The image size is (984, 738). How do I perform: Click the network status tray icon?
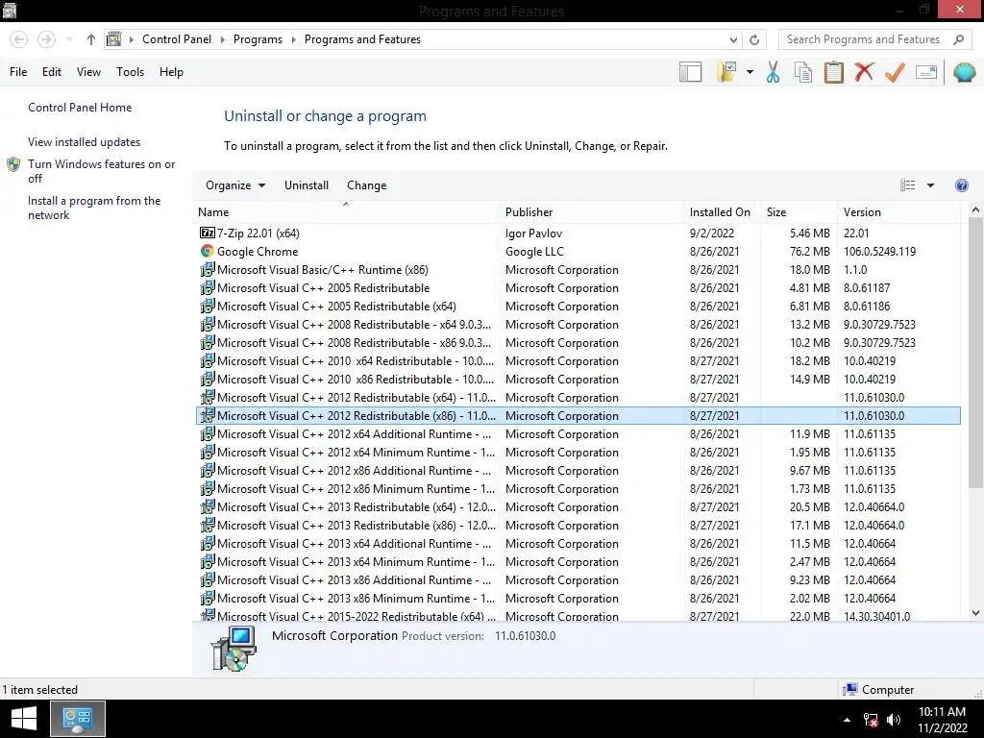pos(871,720)
